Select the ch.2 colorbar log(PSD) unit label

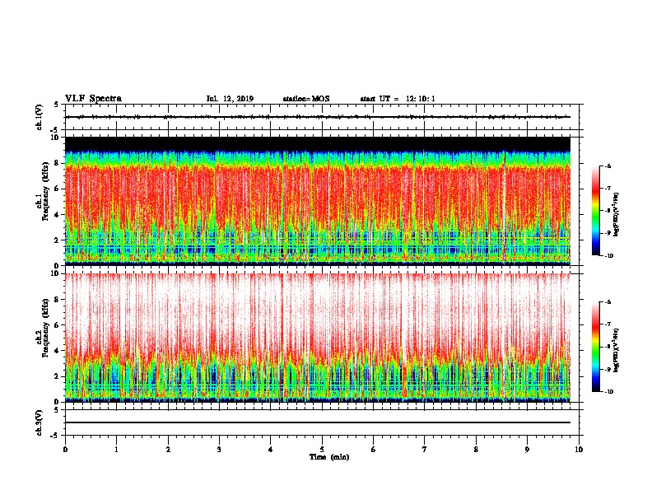coord(616,351)
